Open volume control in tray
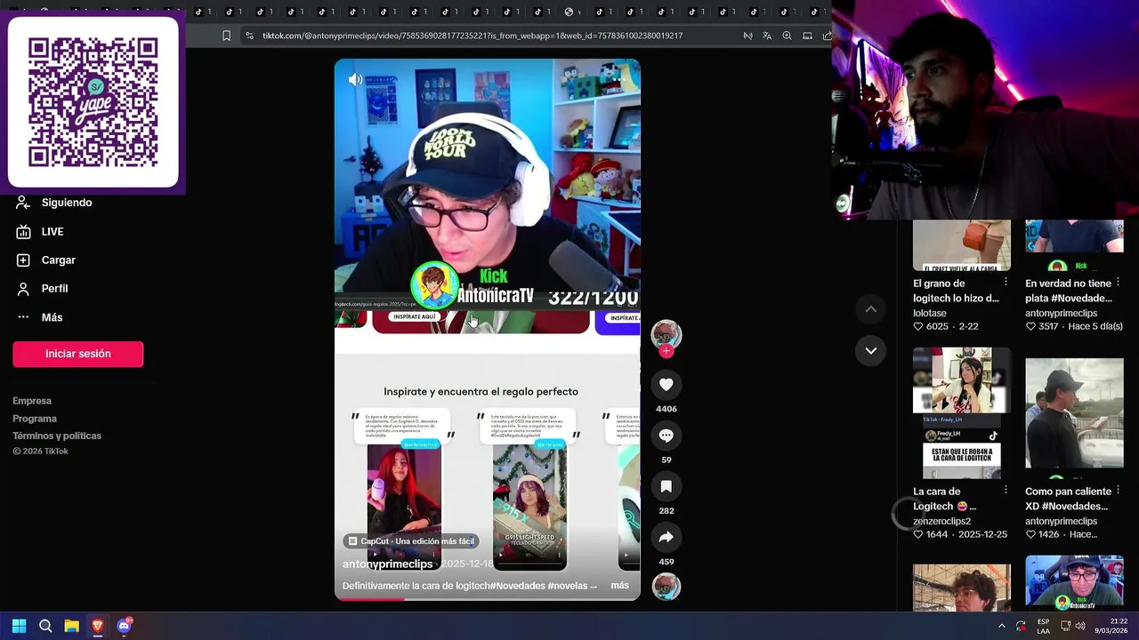This screenshot has height=640, width=1139. (1080, 626)
